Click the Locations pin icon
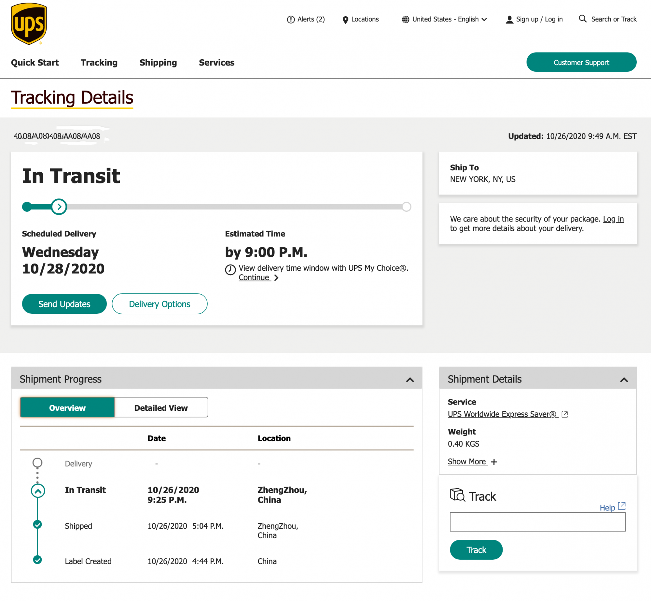Image resolution: width=651 pixels, height=601 pixels. pyautogui.click(x=345, y=20)
